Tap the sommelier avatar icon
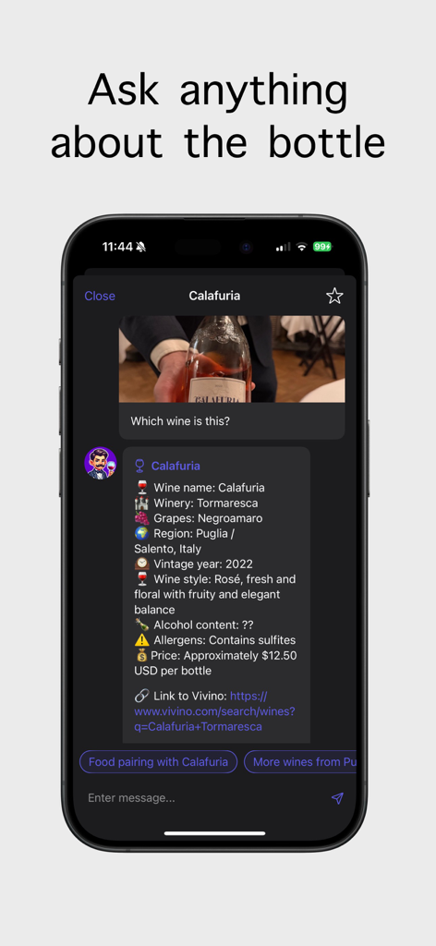Screen dimensions: 436x946 (x=100, y=464)
